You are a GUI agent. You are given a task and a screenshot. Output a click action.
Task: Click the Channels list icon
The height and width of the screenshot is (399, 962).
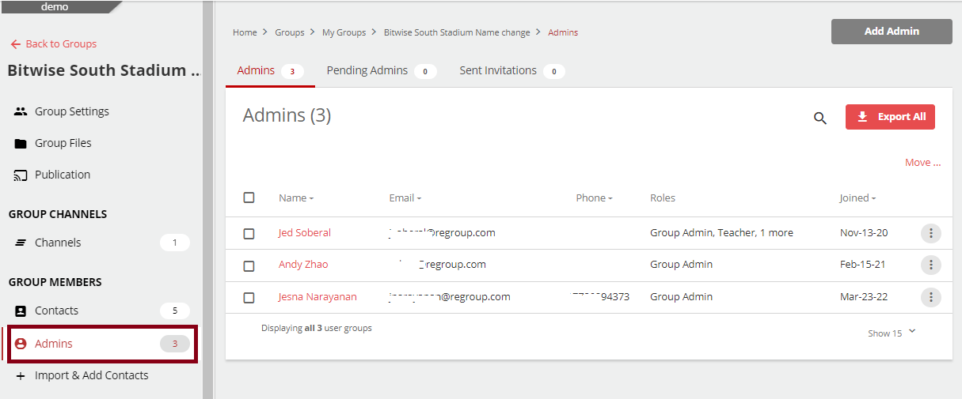(x=21, y=243)
